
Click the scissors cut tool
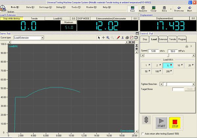coord(122,38)
